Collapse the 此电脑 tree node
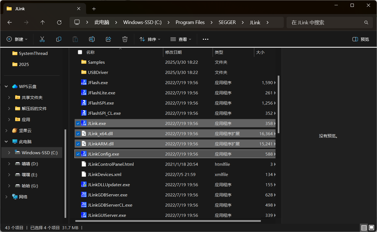The width and height of the screenshot is (377, 232). click(6, 142)
